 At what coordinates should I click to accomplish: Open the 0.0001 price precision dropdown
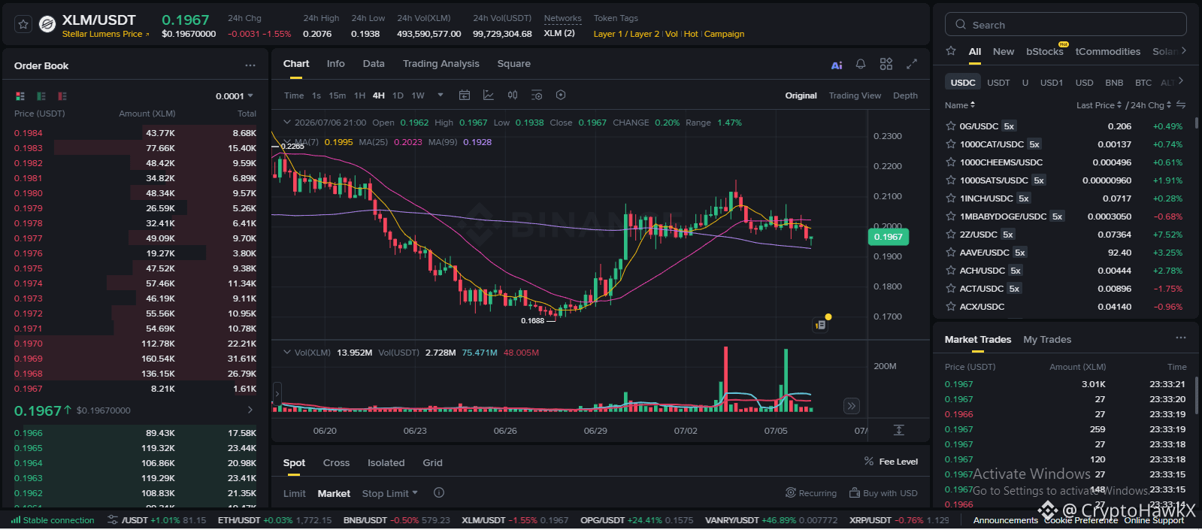coord(235,96)
